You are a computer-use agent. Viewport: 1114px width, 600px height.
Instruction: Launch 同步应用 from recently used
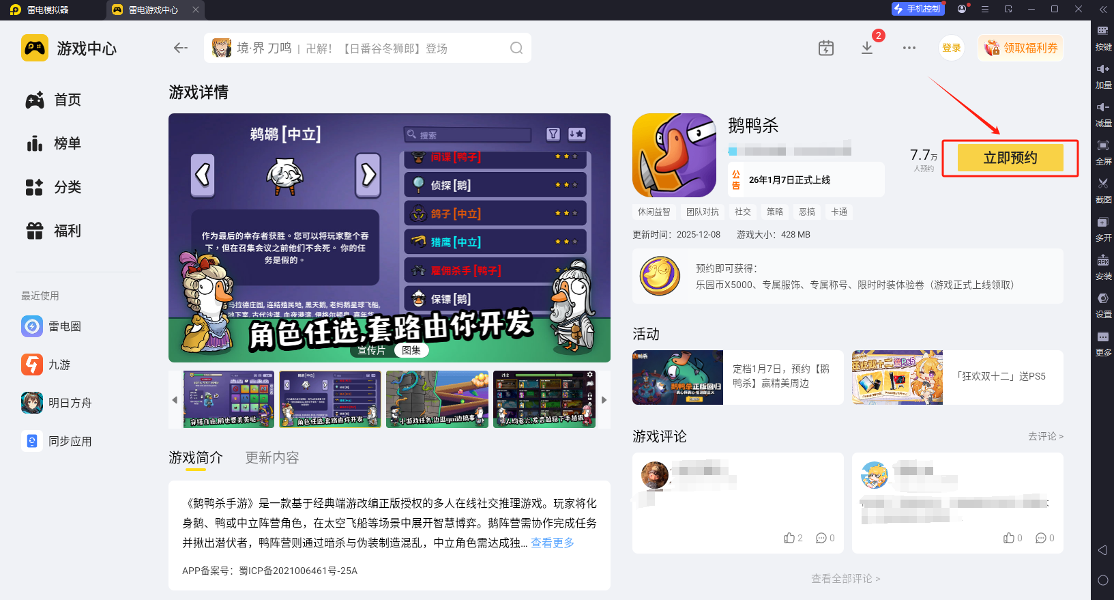(x=57, y=441)
